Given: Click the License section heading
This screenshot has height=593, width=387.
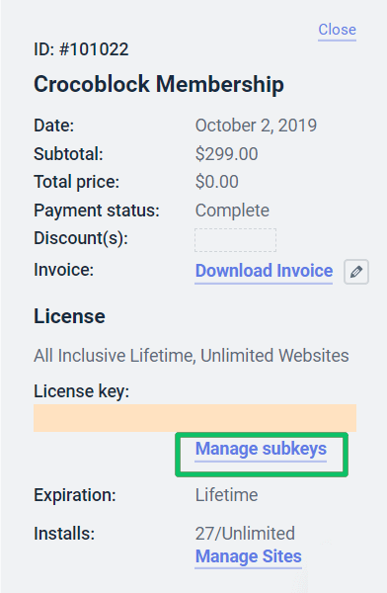Looking at the screenshot, I should pyautogui.click(x=69, y=316).
